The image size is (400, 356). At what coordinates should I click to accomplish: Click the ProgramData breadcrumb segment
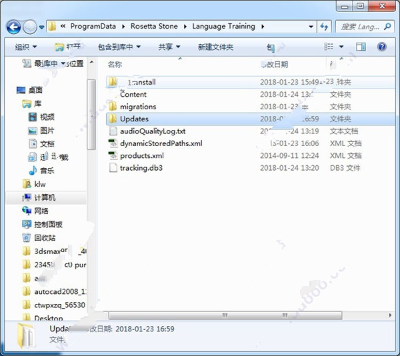[93, 26]
